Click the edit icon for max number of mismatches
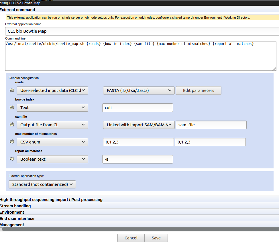Screen dimensions: 279x246 point(11,141)
